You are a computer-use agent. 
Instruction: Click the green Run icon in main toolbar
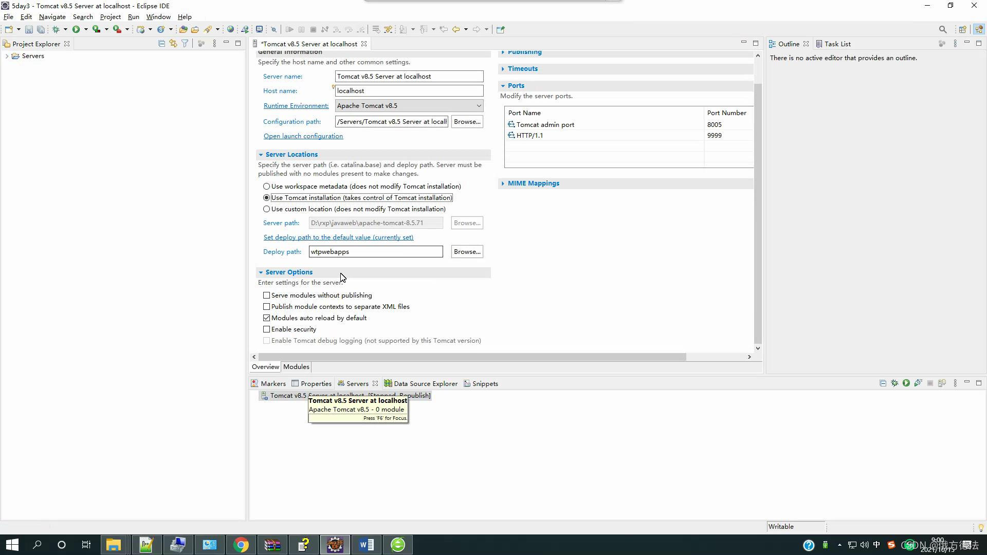pyautogui.click(x=76, y=29)
